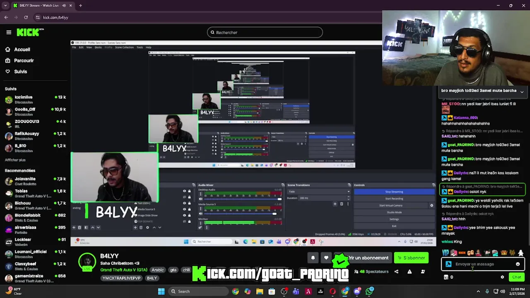Select the KICK emote in emote row
This screenshot has height=298, width=530.
(462, 252)
